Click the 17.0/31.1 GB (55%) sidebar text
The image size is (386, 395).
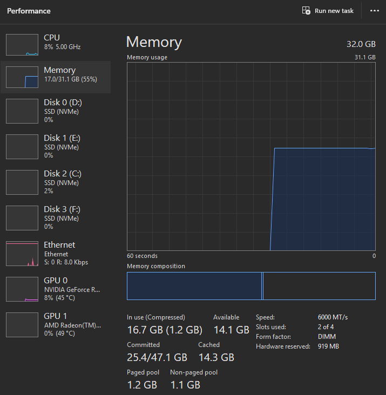pos(71,79)
